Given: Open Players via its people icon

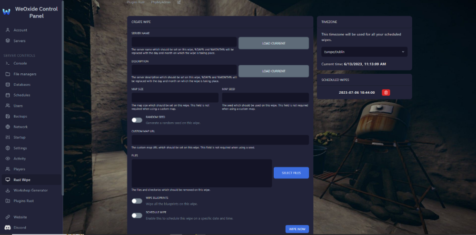Looking at the screenshot, I should click(8, 169).
